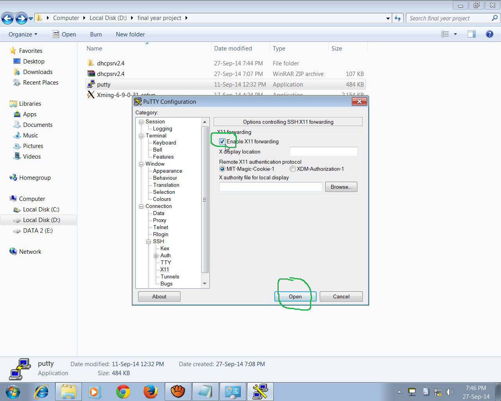
Task: Select Telnet category
Action: 160,227
